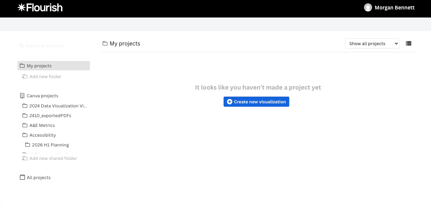Open the 2026 H1 Planning subfolder

point(47,145)
